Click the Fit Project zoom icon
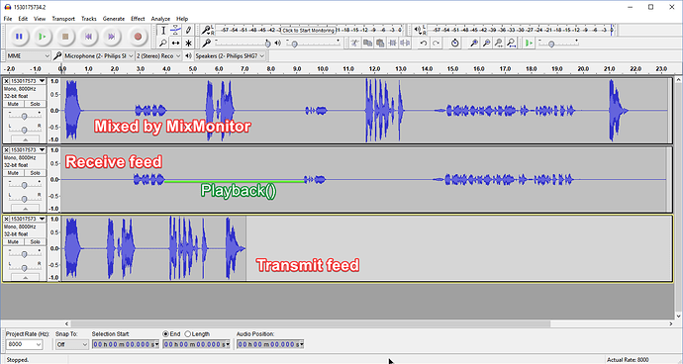The height and width of the screenshot is (364, 683). click(x=512, y=43)
